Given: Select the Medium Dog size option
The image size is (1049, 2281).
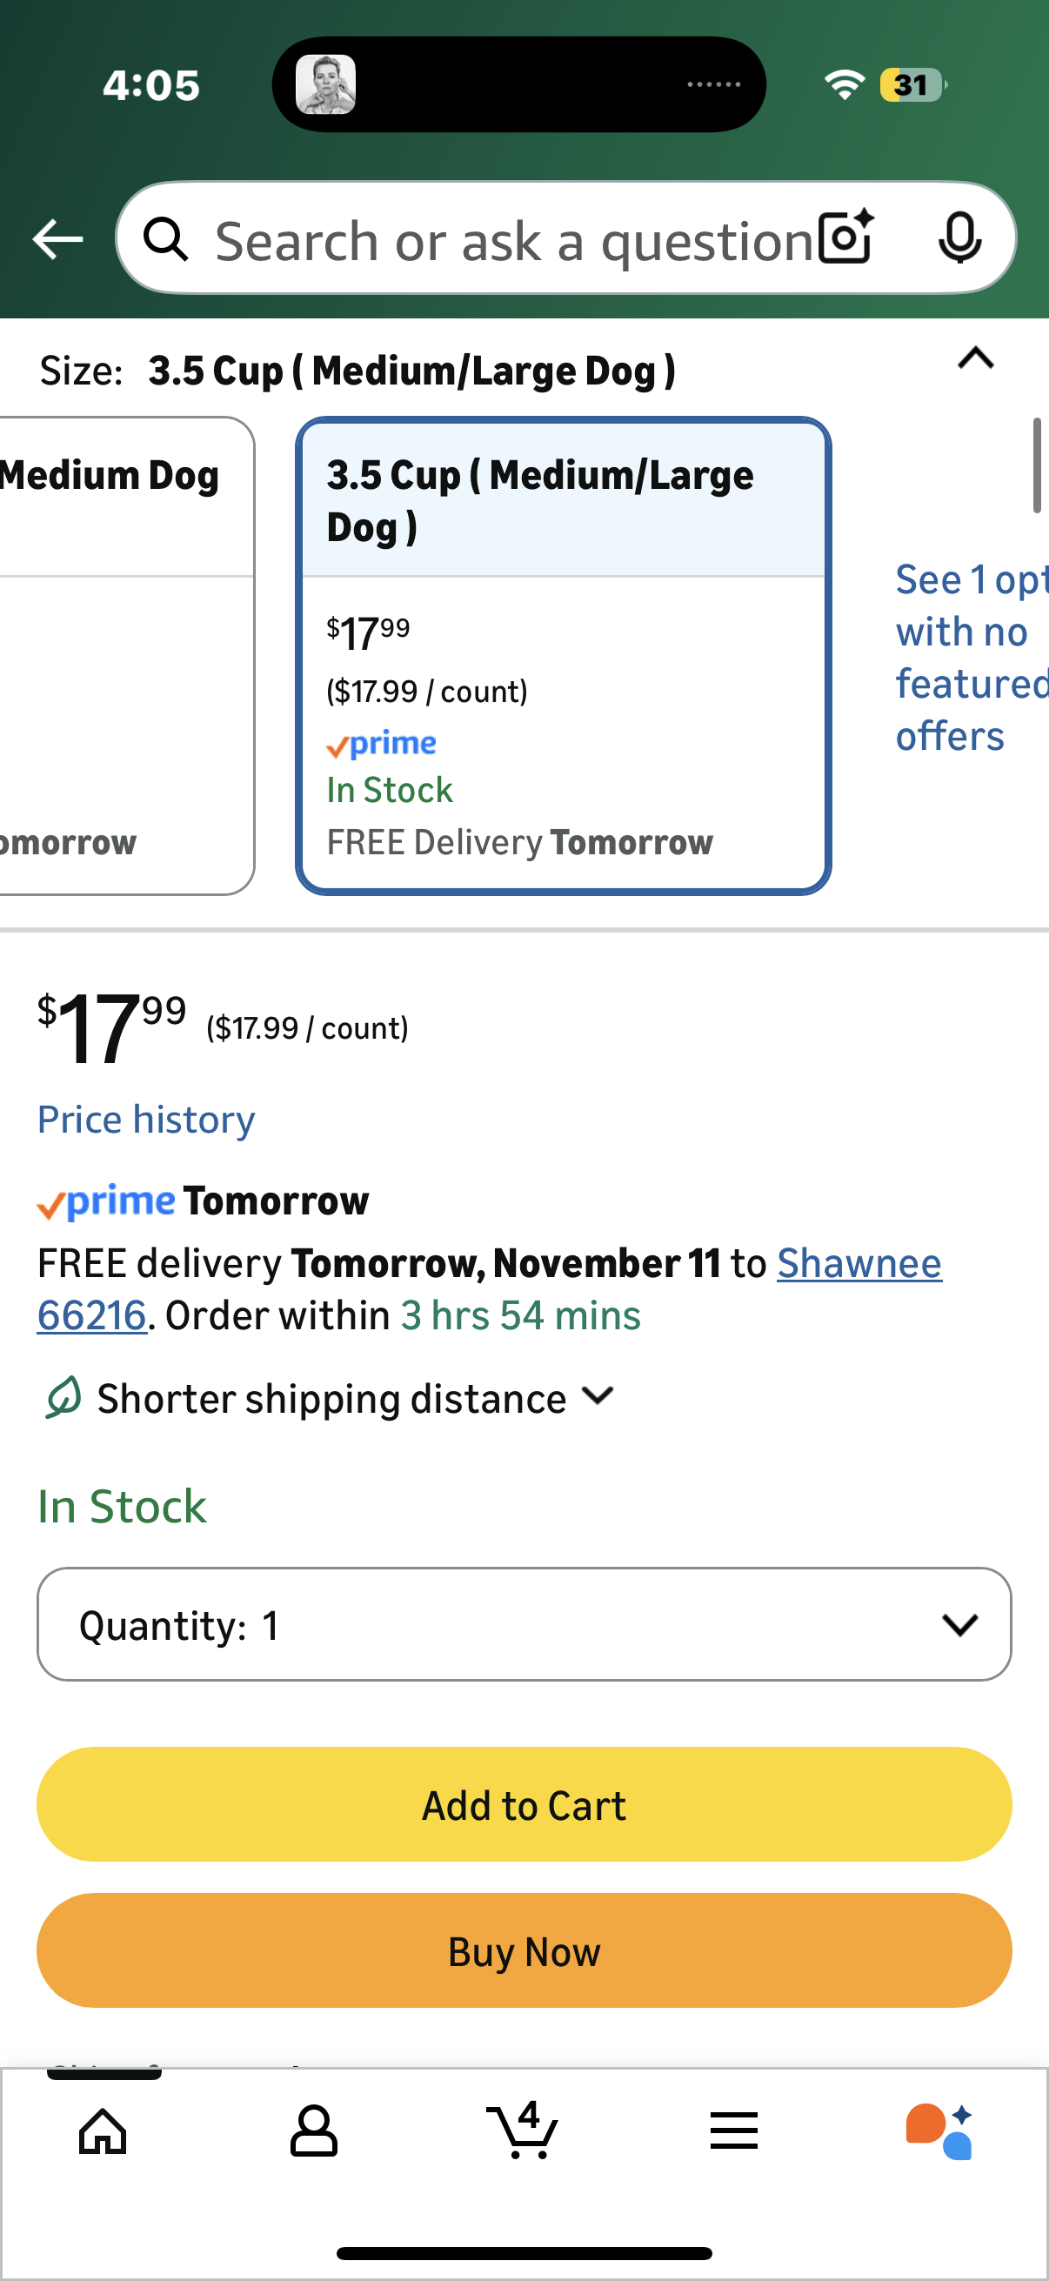Looking at the screenshot, I should pos(124,655).
